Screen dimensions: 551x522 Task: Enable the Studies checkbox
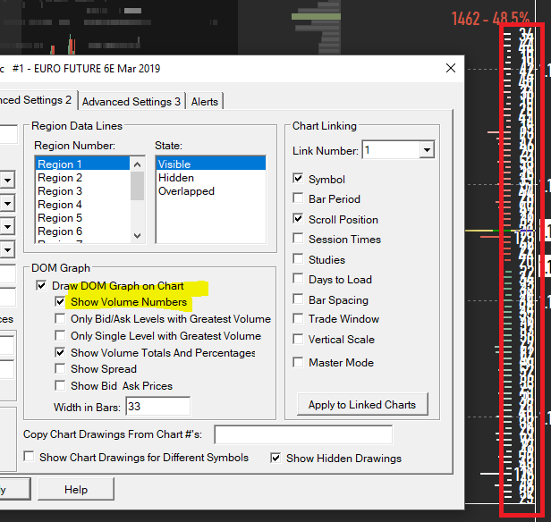coord(298,259)
